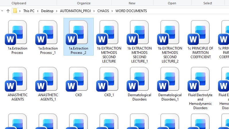Click the 1c PRINCIPLE OF PARTITION COEFFICIENT label
The image size is (229, 129).
point(201,53)
